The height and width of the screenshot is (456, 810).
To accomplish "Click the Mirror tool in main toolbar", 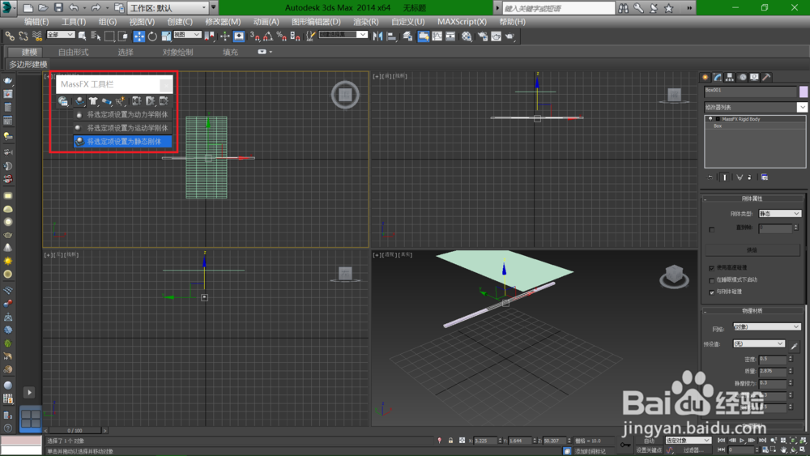I will click(377, 36).
